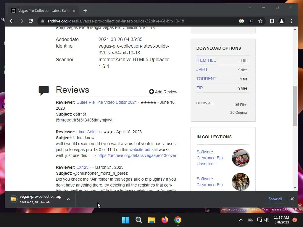Click the Addeddate value 2021-03-26 04:35:35

120,39
